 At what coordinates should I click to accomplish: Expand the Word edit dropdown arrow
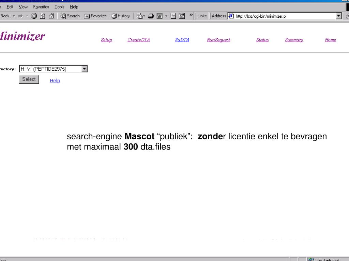pyautogui.click(x=166, y=16)
